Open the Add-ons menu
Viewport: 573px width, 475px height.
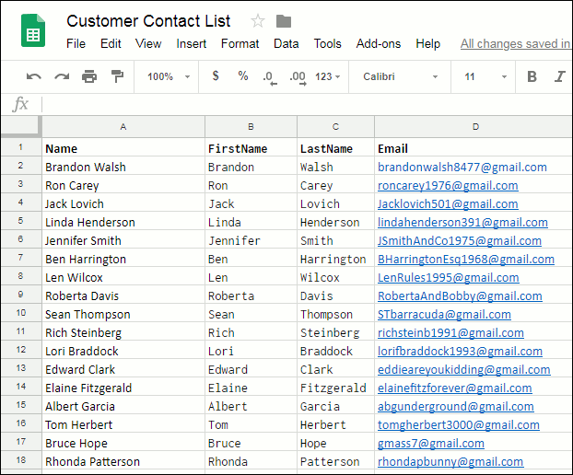tap(378, 43)
